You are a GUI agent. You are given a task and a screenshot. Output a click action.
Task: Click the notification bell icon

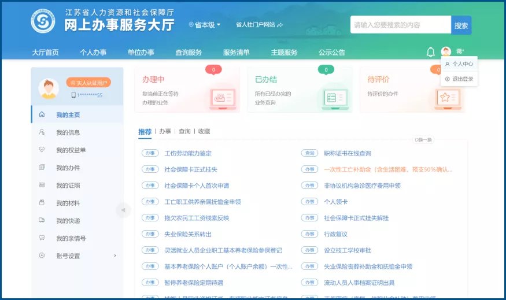(430, 53)
